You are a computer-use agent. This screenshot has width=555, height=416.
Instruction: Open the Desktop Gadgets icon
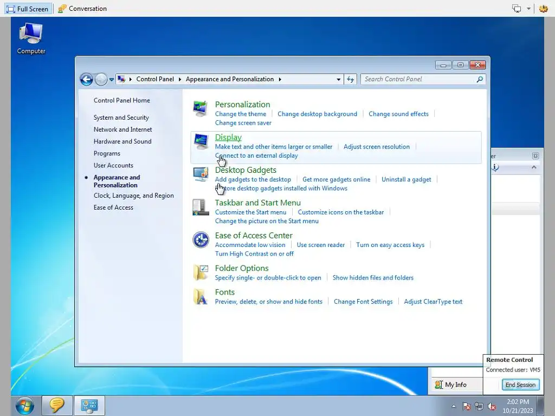(201, 174)
